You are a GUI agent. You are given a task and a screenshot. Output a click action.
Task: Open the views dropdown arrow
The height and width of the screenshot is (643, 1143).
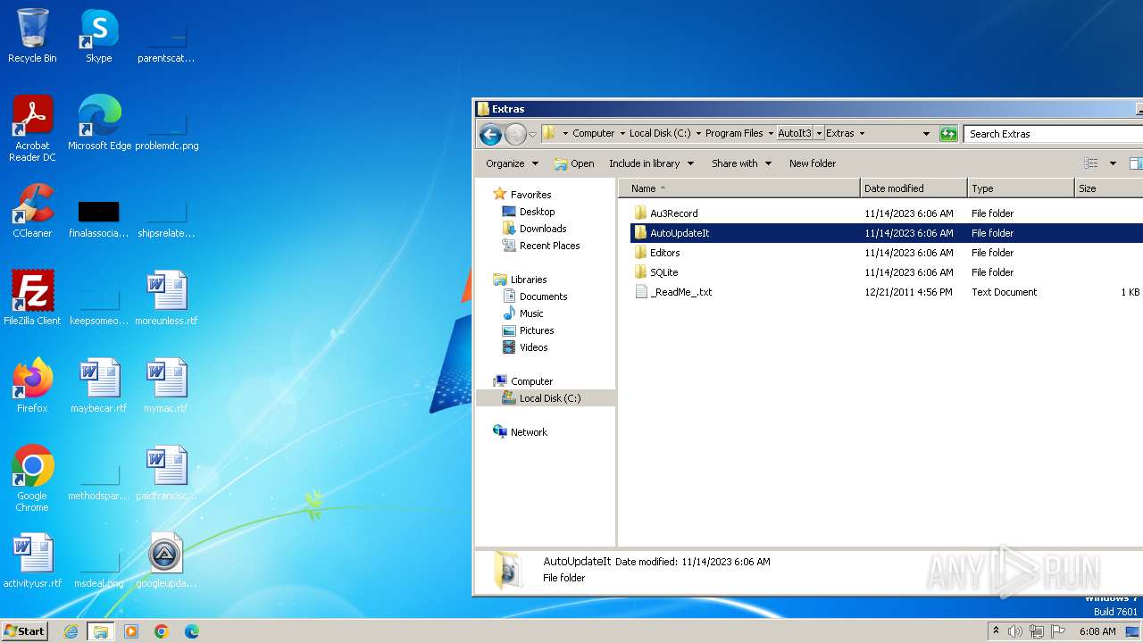pyautogui.click(x=1113, y=163)
